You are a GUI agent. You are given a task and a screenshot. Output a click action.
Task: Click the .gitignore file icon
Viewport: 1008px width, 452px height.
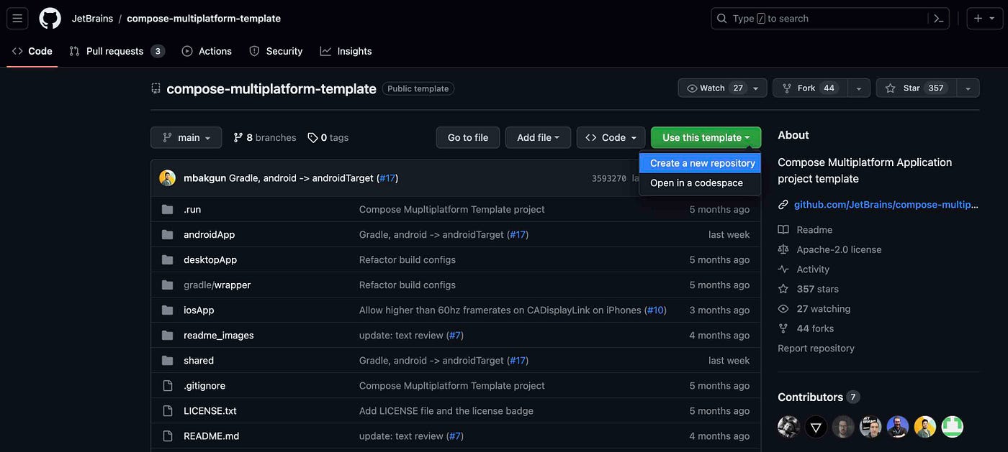pos(168,386)
